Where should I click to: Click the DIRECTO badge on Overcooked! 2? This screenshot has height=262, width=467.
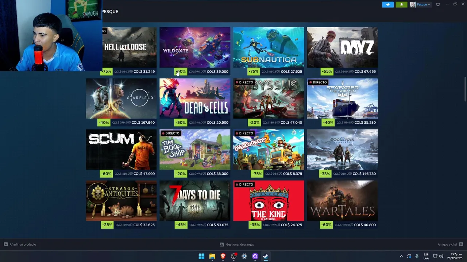pos(244,134)
